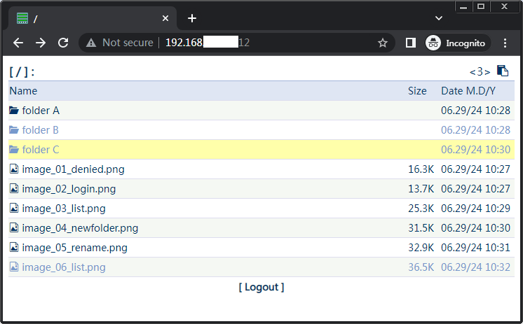Viewport: 523px width, 324px height.
Task: Open image_04_newfolder.png file
Action: (80, 228)
